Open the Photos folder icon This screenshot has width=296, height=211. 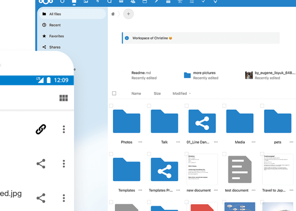pyautogui.click(x=126, y=121)
